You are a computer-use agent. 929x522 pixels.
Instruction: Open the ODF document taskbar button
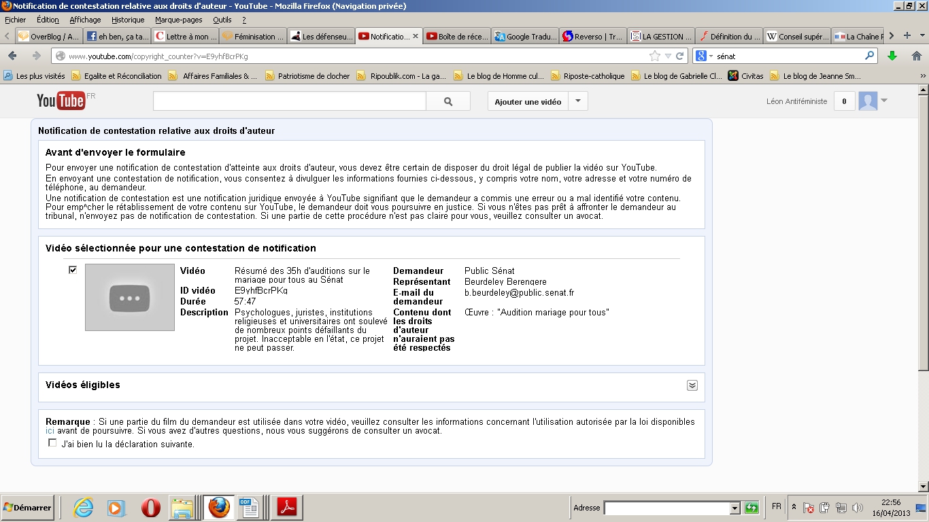[250, 508]
